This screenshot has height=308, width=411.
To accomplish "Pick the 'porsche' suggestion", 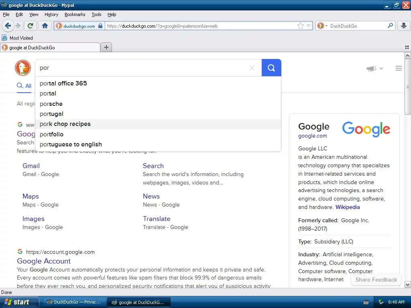I will [x=158, y=104].
